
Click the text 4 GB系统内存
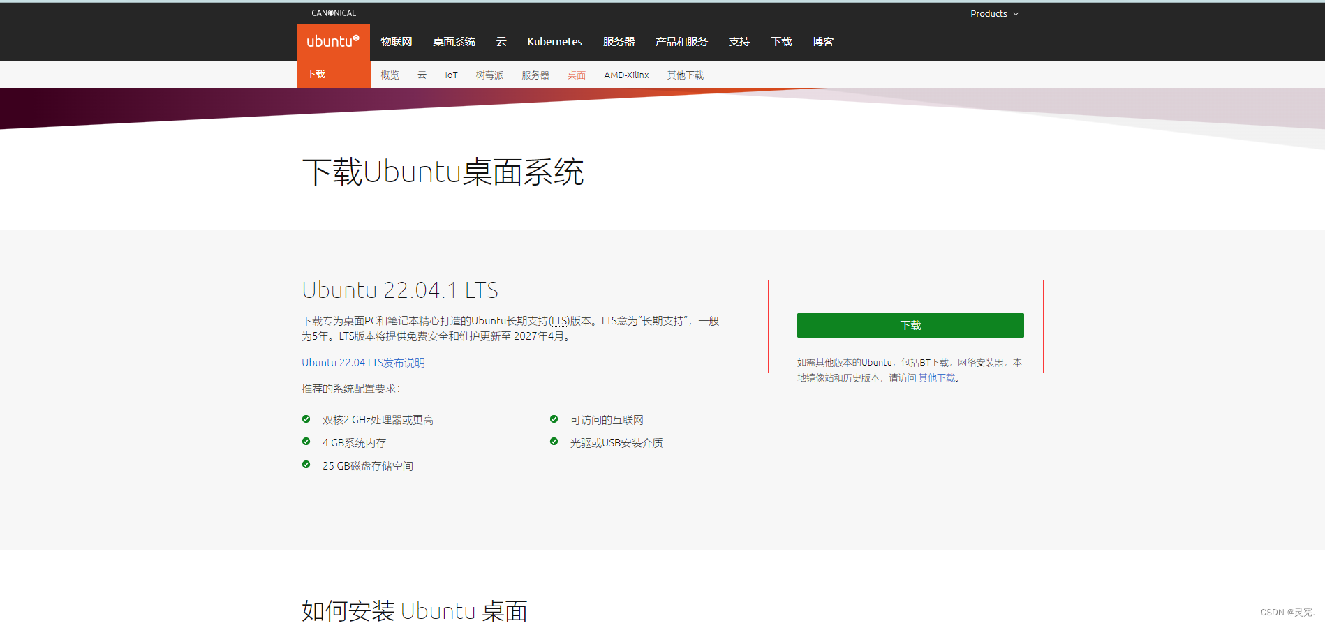pyautogui.click(x=354, y=443)
